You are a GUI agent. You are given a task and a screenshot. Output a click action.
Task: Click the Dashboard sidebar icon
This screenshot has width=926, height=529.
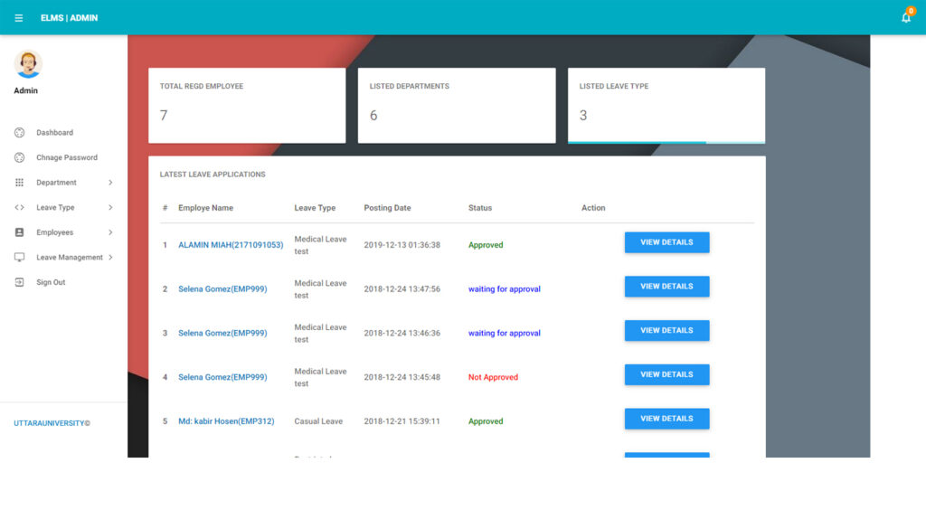(x=20, y=133)
